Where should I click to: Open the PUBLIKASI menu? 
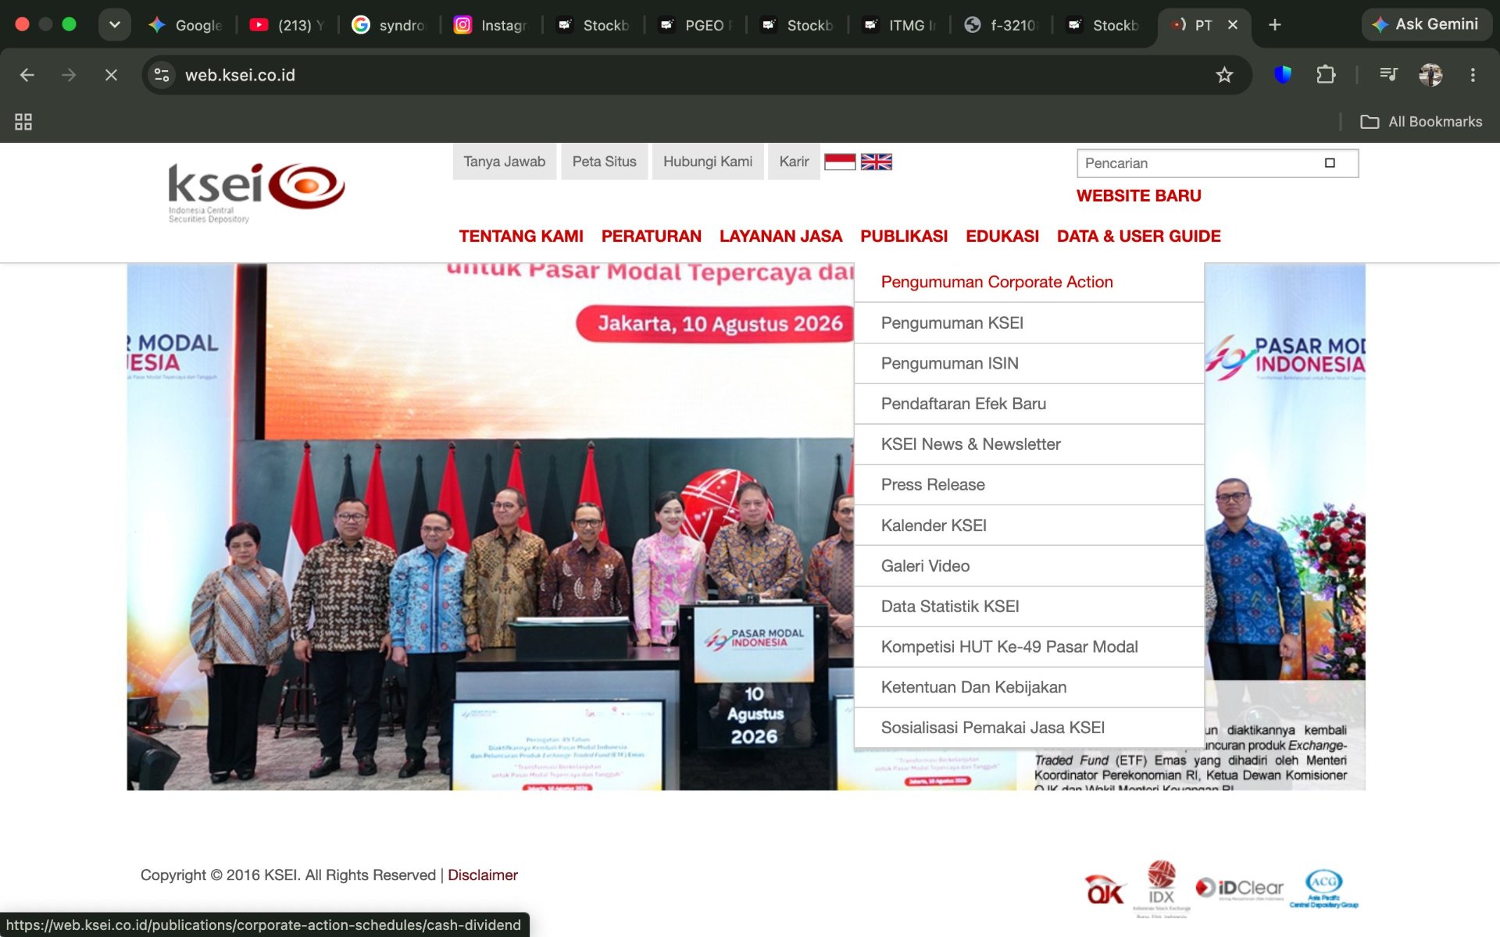pyautogui.click(x=904, y=237)
